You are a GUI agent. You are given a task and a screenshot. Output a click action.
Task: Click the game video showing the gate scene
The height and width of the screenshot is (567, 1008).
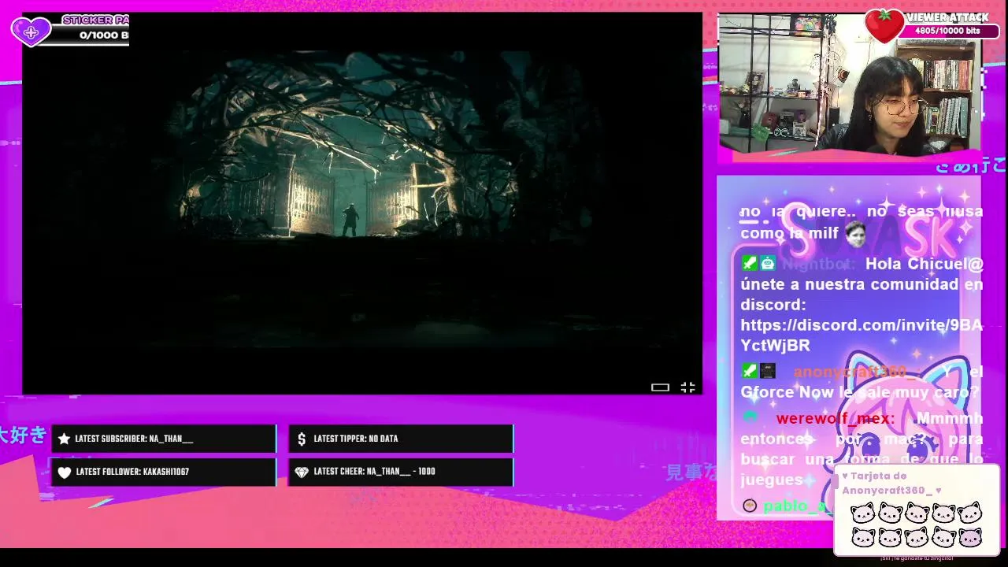click(362, 203)
